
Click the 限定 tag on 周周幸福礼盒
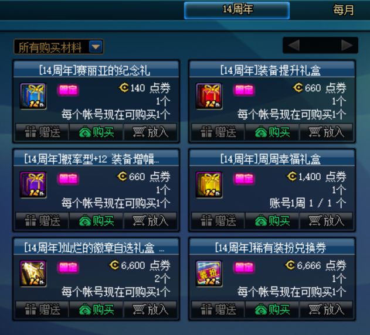[245, 179]
